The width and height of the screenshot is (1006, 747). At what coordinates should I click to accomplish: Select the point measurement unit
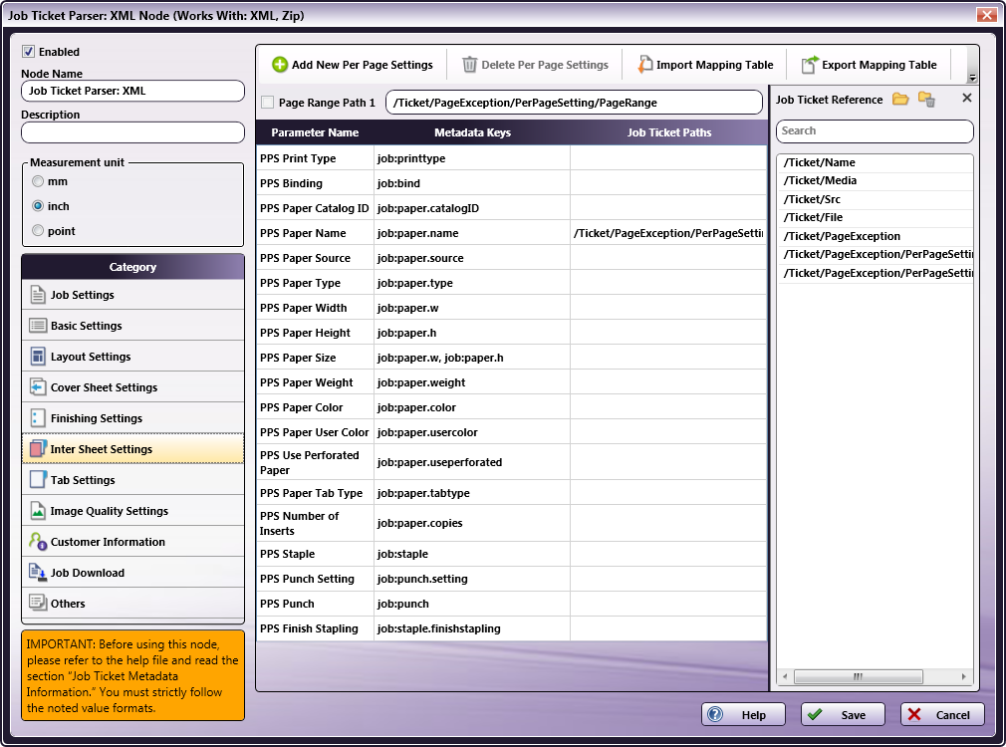coord(38,231)
